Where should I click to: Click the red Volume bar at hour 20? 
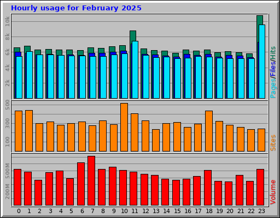point(229,193)
